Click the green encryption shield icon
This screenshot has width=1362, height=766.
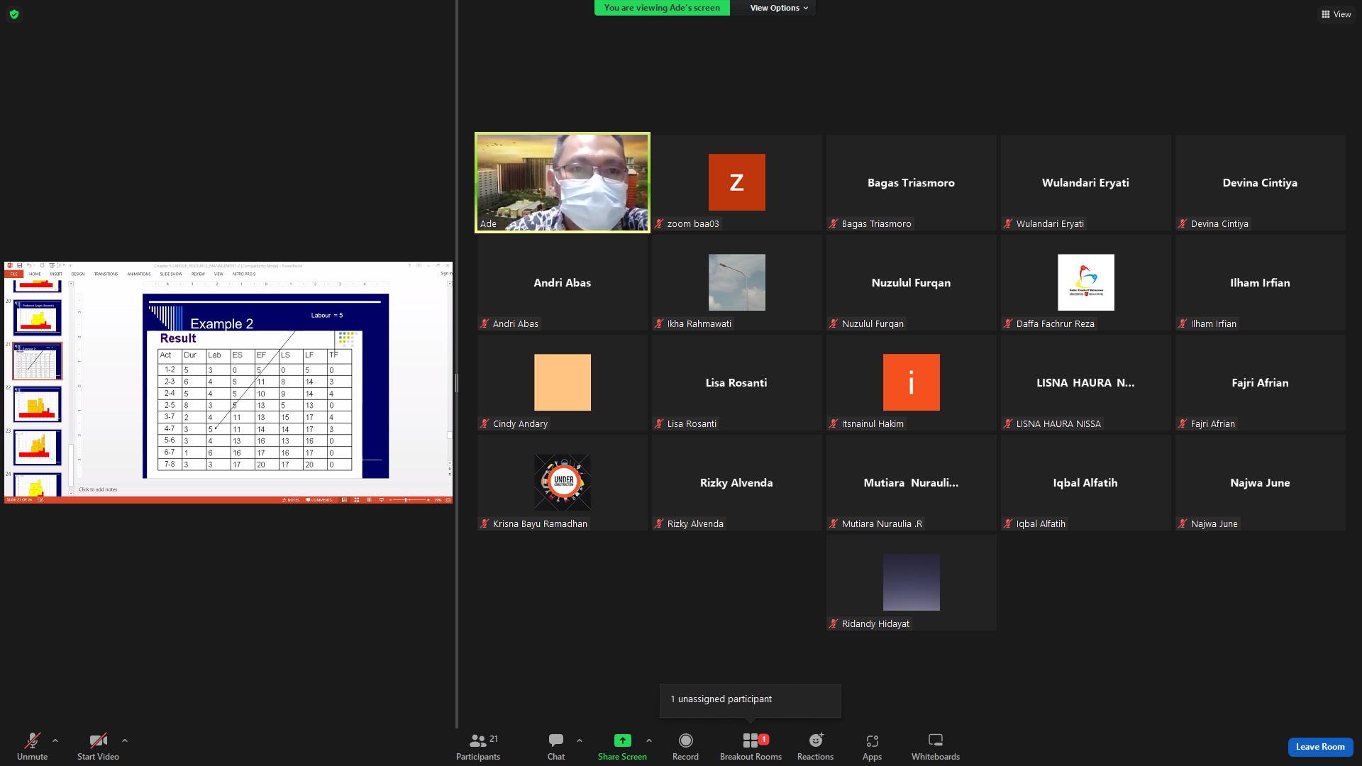click(14, 14)
